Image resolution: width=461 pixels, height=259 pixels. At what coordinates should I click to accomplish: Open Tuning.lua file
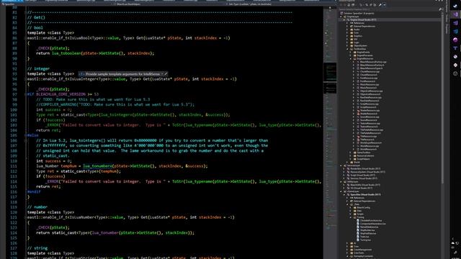coord(364,240)
